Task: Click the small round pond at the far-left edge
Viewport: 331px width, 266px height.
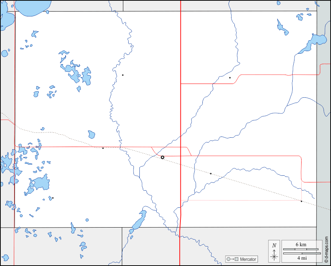Action: 4,53
